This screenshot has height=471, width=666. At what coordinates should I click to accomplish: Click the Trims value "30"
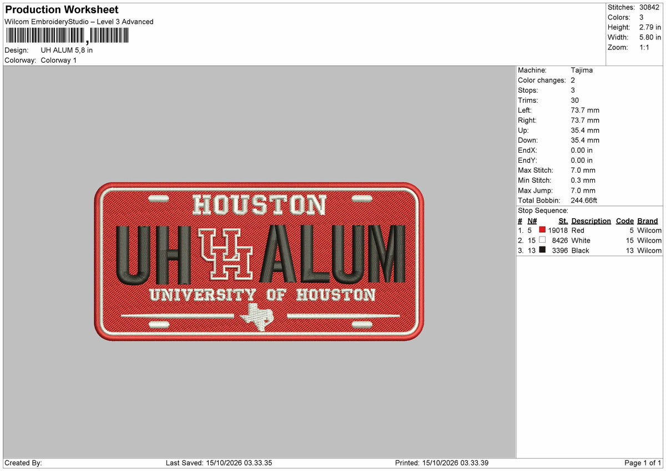[x=575, y=100]
